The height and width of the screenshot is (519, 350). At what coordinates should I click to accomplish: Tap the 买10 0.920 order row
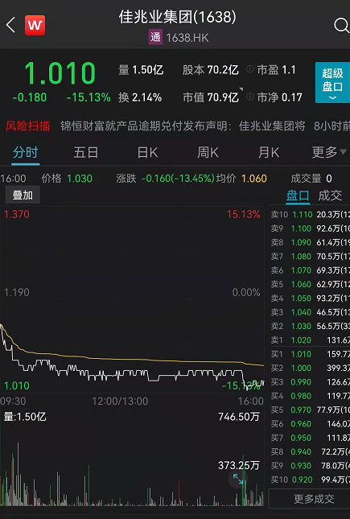click(310, 480)
